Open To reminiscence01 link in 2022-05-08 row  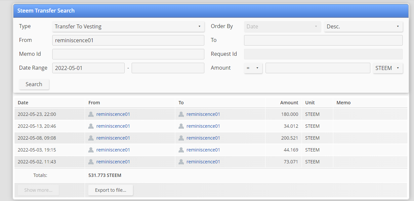[203, 138]
